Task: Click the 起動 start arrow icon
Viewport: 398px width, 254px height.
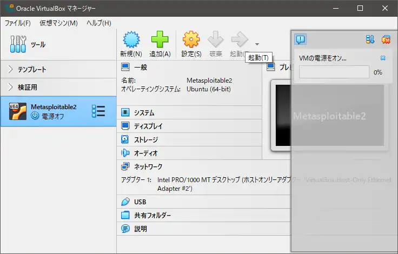Action: [x=239, y=40]
